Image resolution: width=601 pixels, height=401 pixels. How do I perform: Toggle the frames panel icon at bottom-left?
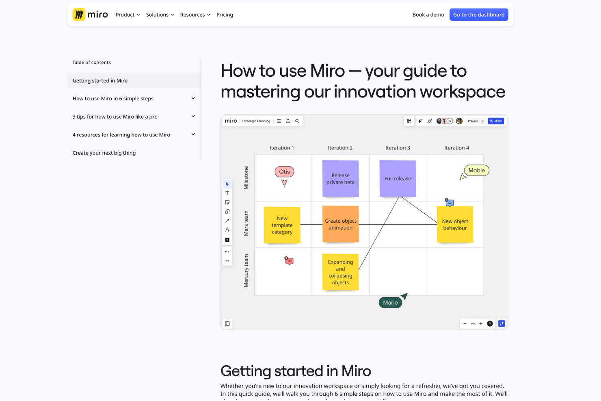(227, 324)
